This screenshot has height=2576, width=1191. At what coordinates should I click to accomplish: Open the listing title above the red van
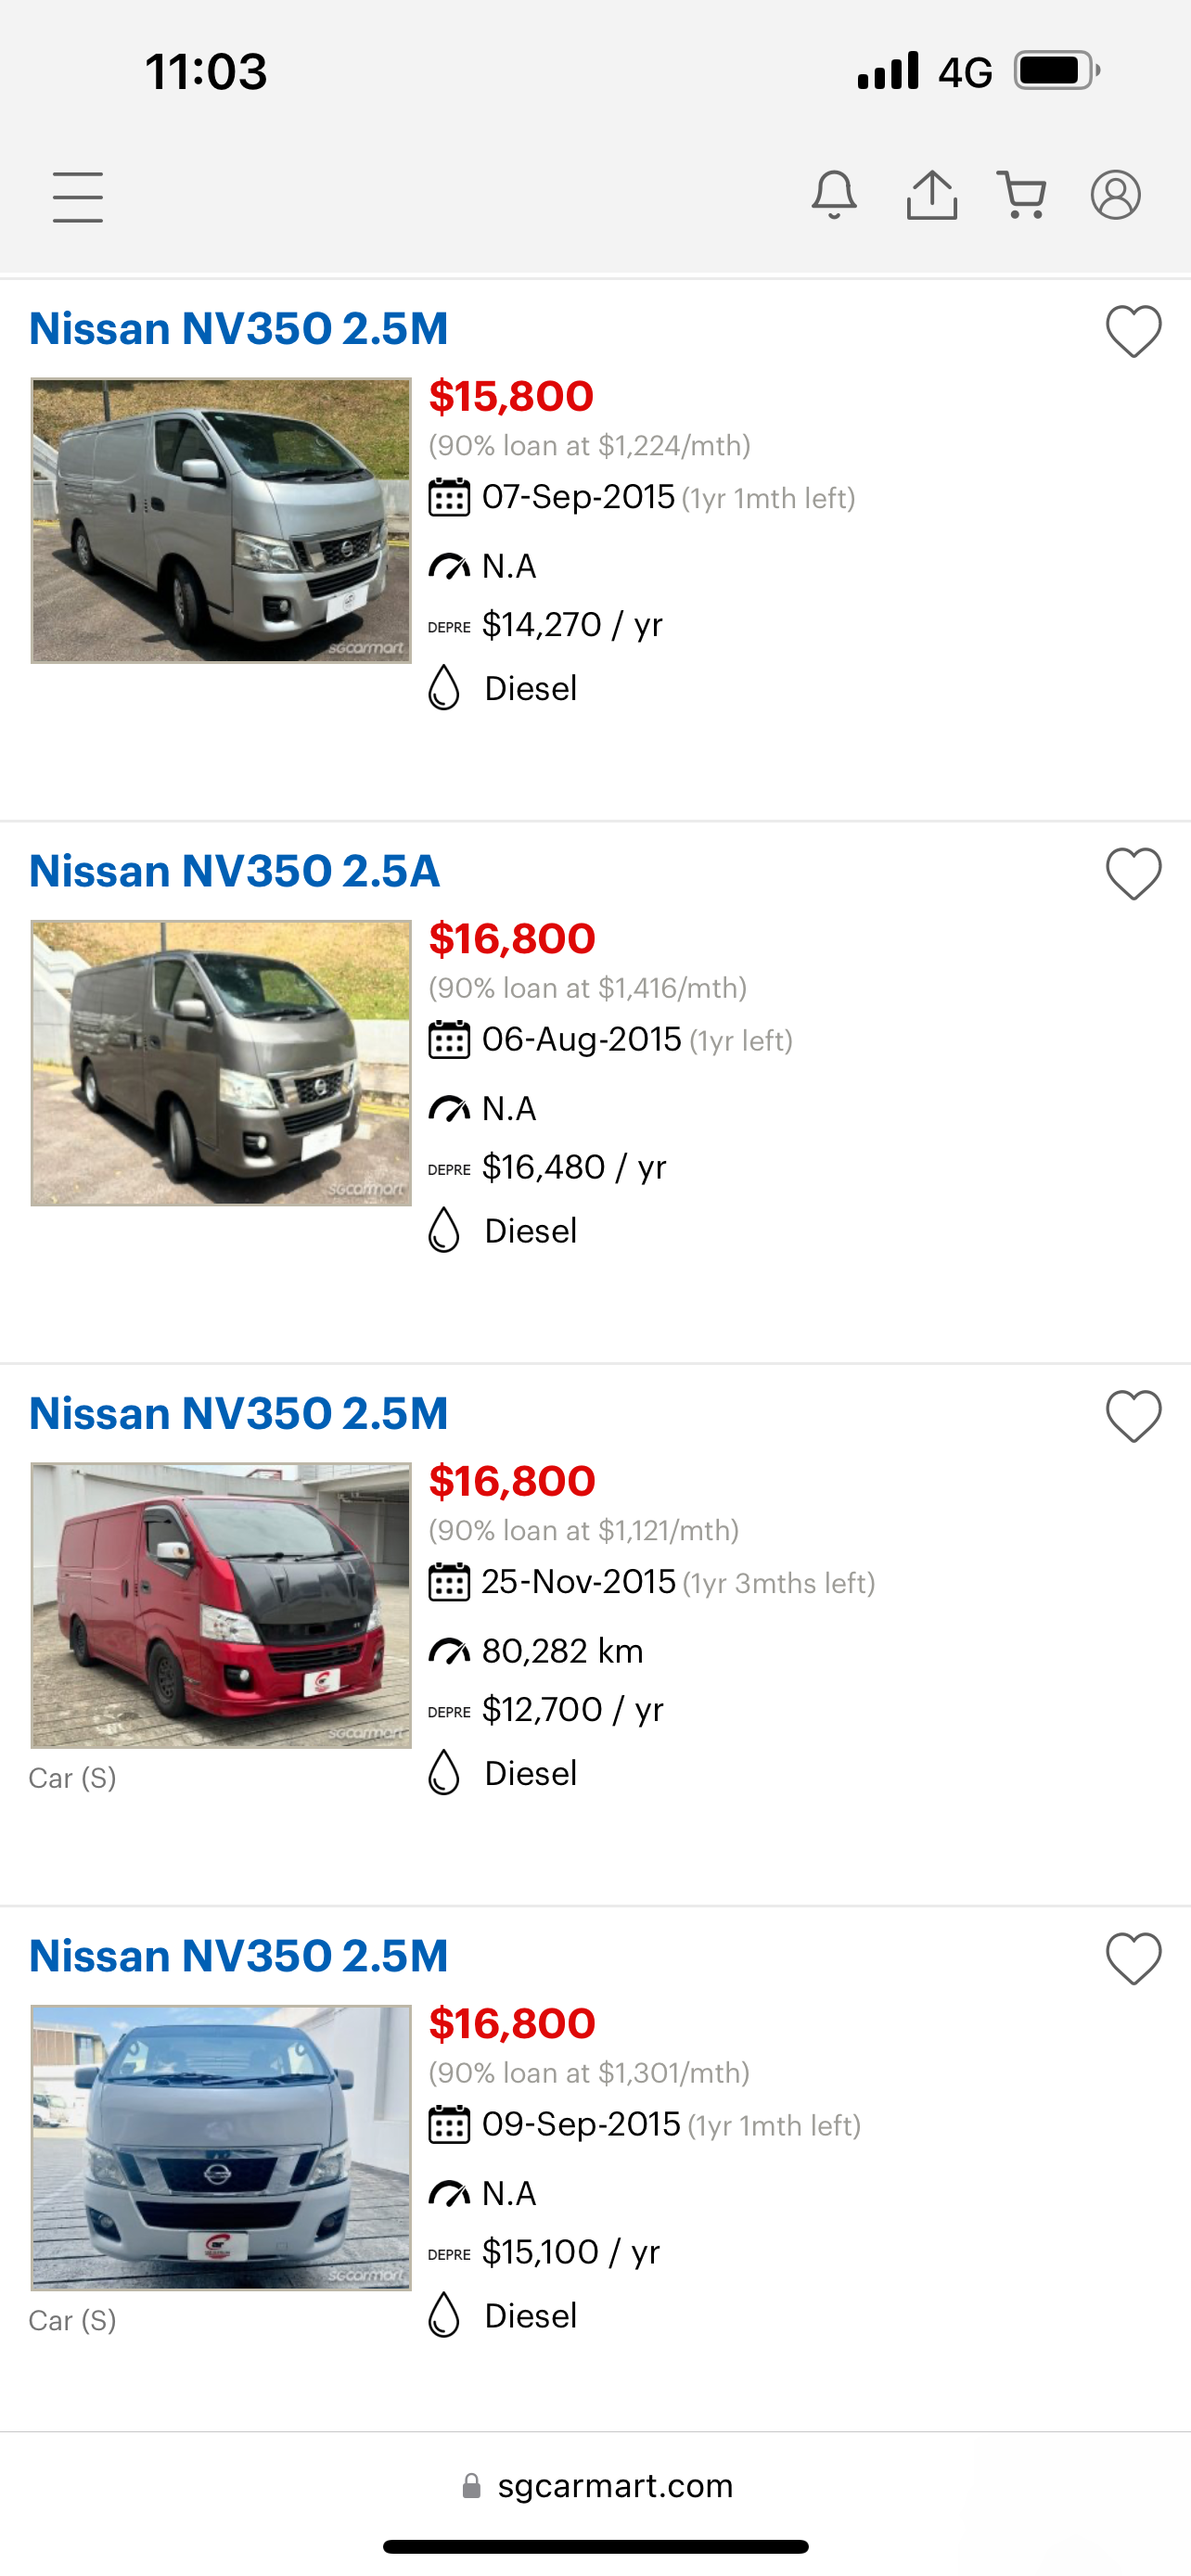pyautogui.click(x=238, y=1413)
